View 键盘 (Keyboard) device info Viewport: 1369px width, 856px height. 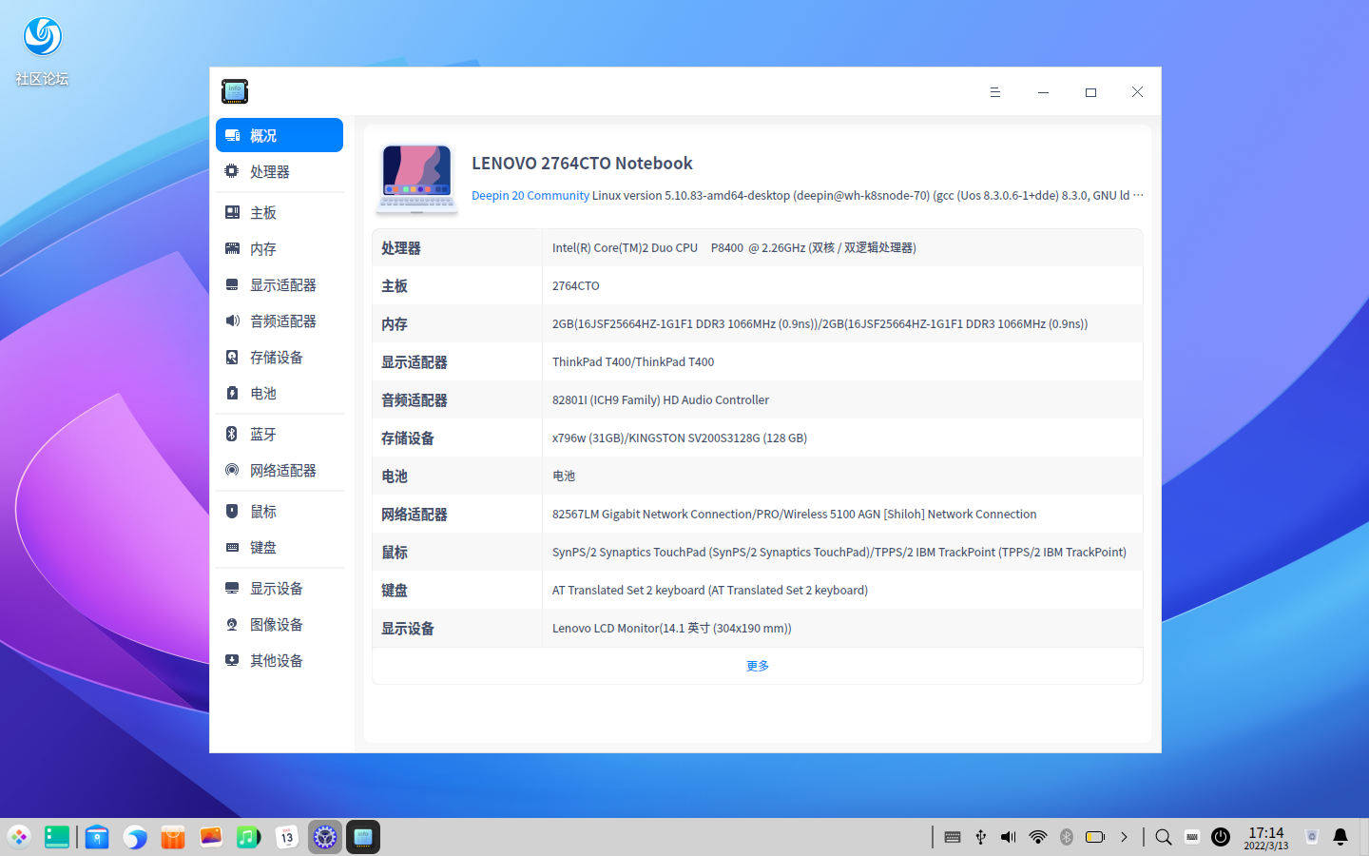(x=264, y=547)
